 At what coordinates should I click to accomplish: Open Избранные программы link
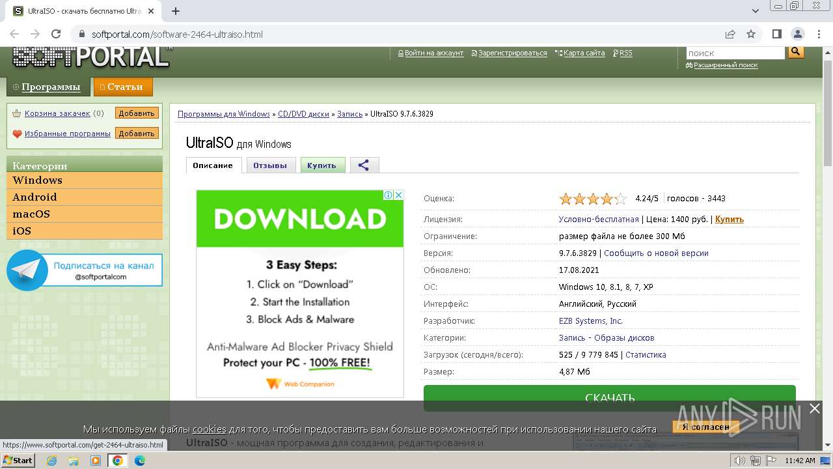click(68, 134)
